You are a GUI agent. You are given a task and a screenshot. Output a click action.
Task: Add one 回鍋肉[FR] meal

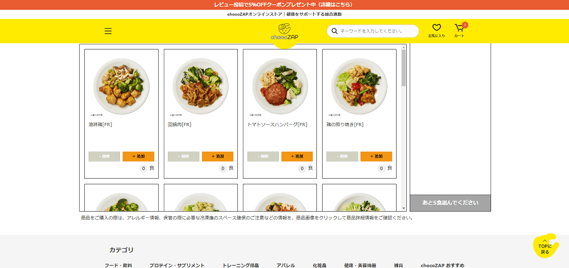(x=218, y=156)
